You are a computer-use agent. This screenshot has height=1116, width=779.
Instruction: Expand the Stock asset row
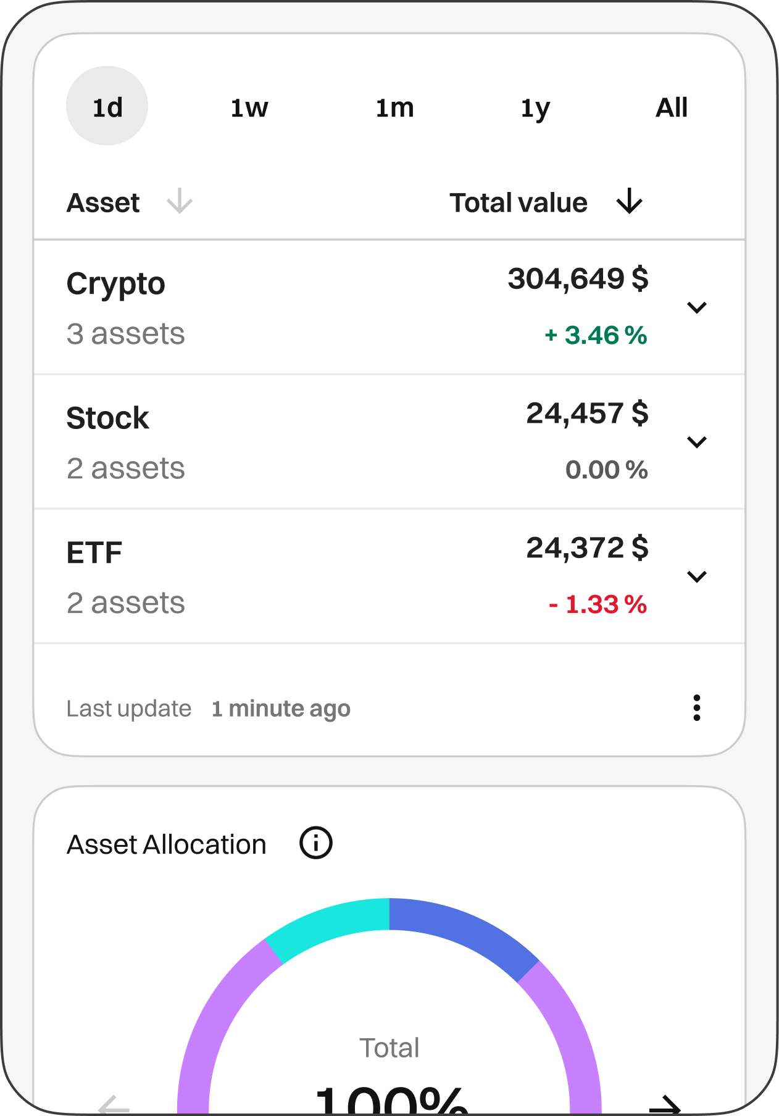point(696,442)
